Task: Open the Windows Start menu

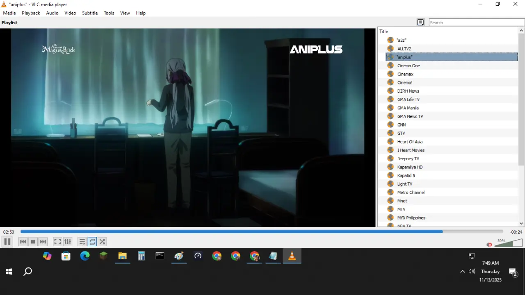Action: 9,272
